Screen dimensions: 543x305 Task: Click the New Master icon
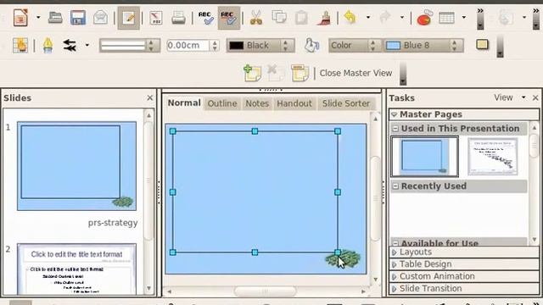[252, 73]
